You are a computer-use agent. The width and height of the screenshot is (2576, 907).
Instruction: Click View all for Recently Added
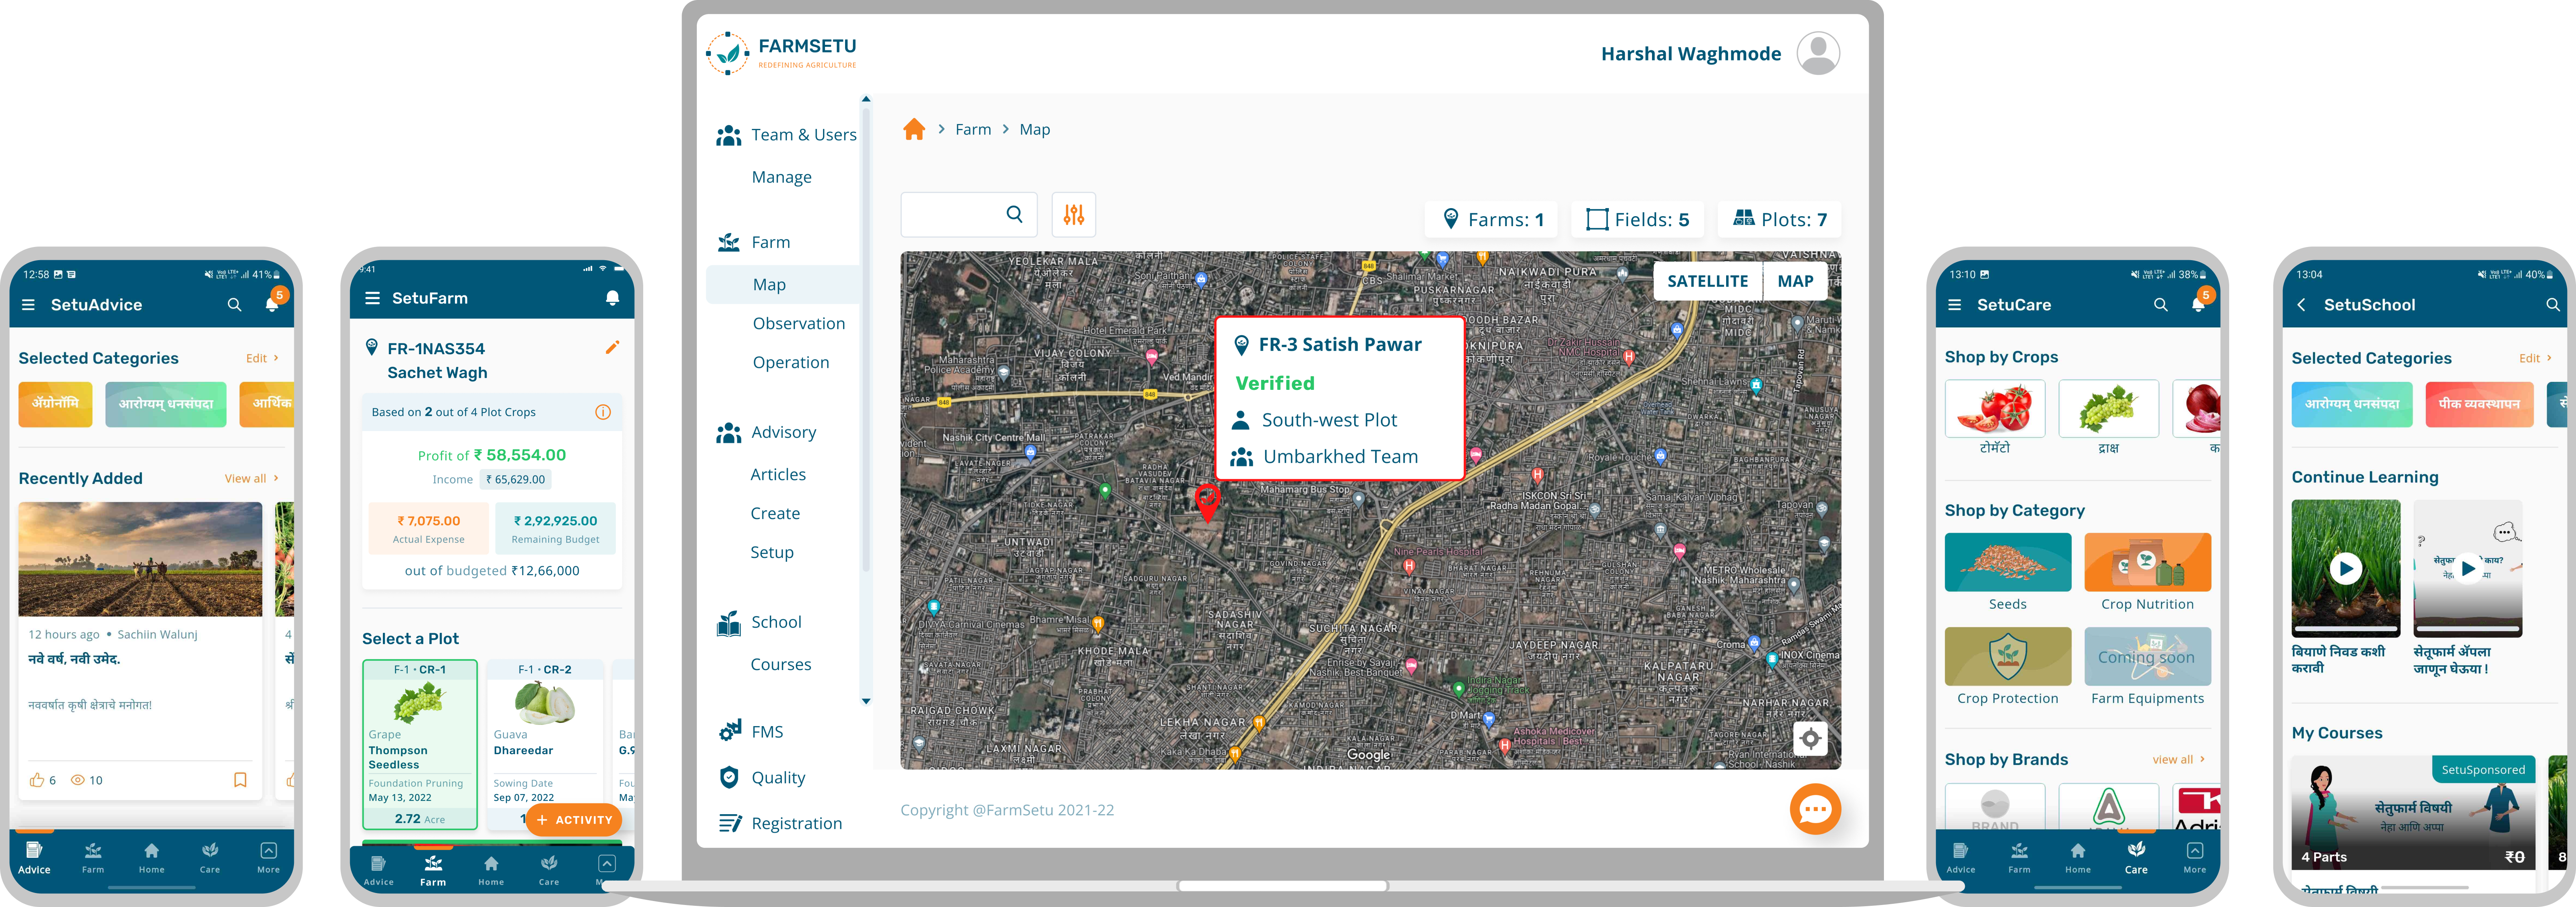click(251, 478)
